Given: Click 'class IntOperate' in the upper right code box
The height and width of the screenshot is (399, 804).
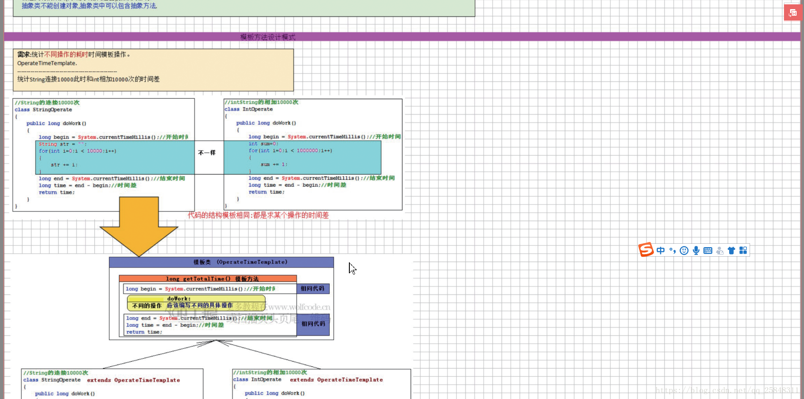Looking at the screenshot, I should (x=249, y=109).
